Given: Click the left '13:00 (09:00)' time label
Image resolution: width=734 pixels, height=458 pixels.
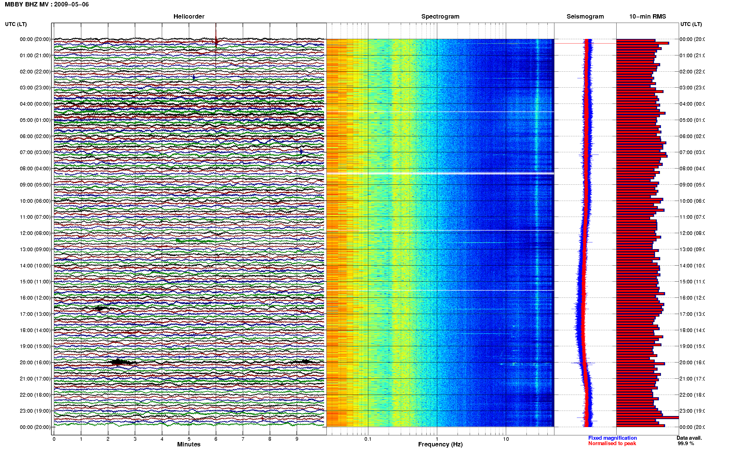Looking at the screenshot, I should coord(35,250).
